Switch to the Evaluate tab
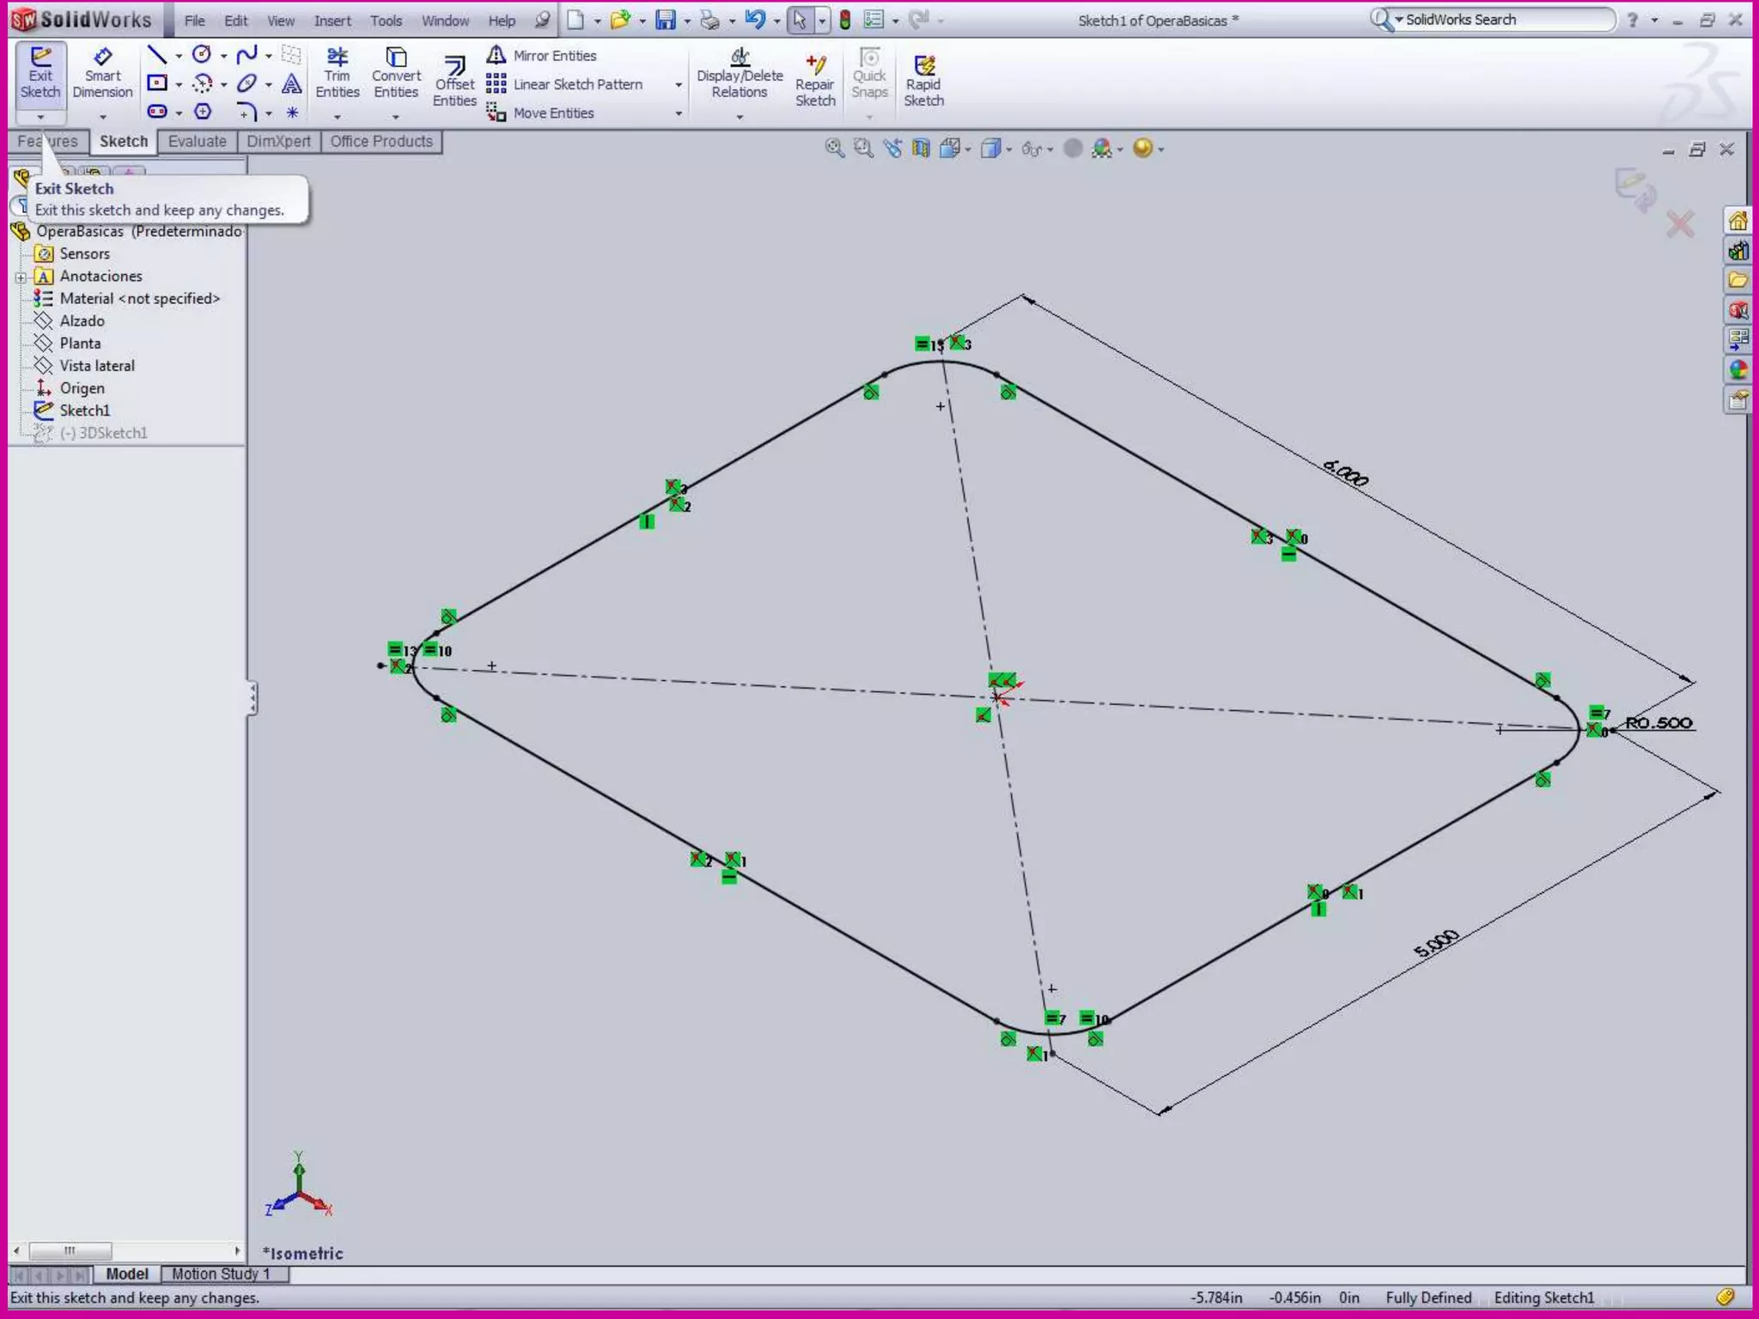Image resolution: width=1759 pixels, height=1319 pixels. 197,142
